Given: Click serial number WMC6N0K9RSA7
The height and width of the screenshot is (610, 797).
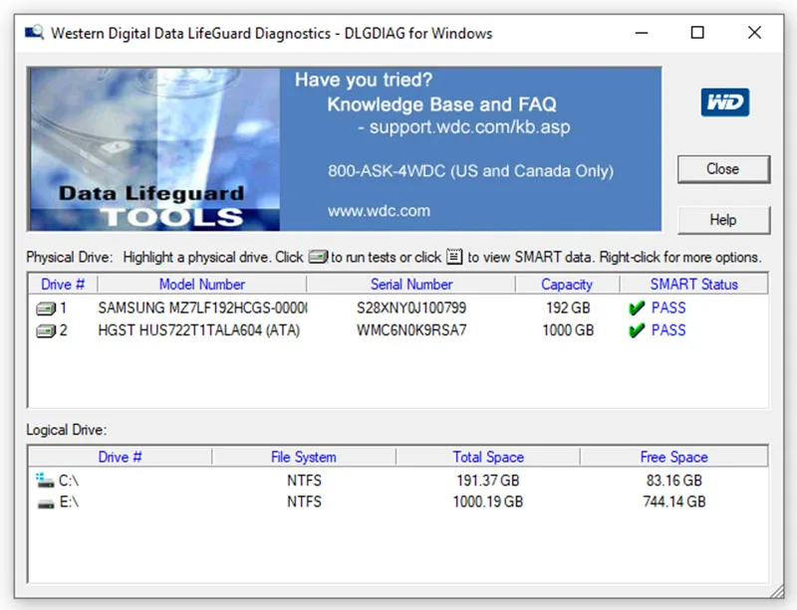Looking at the screenshot, I should [x=411, y=330].
